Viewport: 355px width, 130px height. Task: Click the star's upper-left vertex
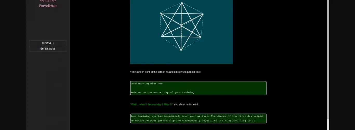tap(161, 13)
